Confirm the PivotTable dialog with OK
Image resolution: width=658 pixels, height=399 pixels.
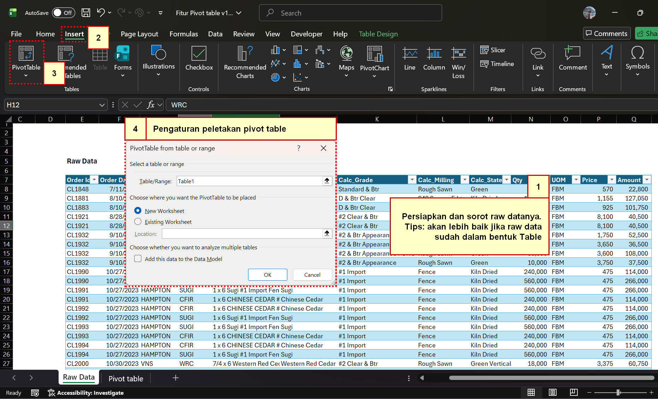click(x=267, y=275)
